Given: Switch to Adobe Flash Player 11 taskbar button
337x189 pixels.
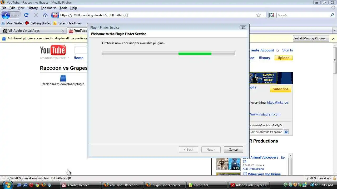Looking at the screenshot, I should [249, 185].
